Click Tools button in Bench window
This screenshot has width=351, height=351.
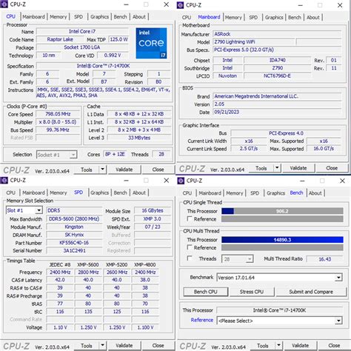[x=263, y=346]
